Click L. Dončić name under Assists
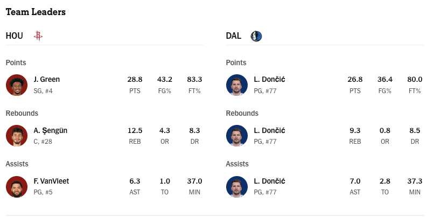 pyautogui.click(x=269, y=181)
